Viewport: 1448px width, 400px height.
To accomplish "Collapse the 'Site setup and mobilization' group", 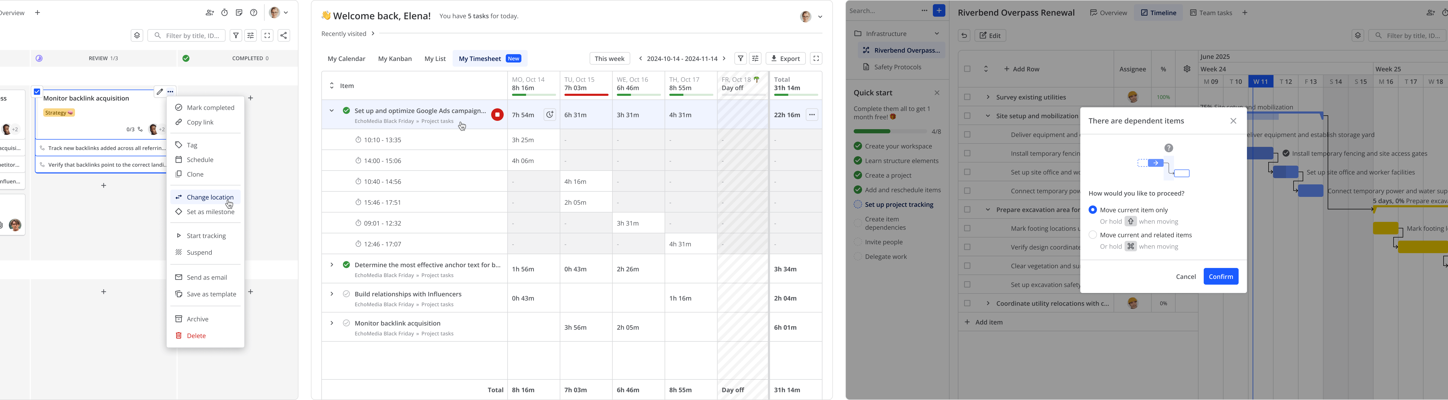I will (987, 116).
